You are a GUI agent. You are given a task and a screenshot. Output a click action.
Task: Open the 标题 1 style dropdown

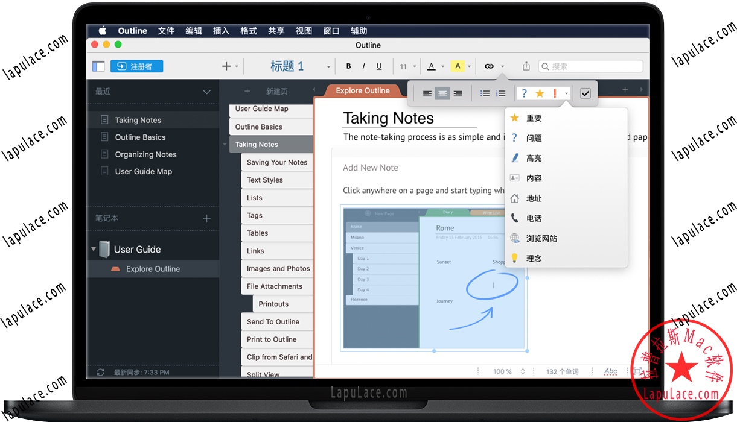pyautogui.click(x=328, y=67)
